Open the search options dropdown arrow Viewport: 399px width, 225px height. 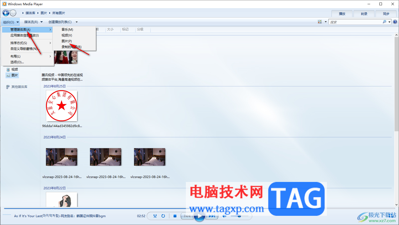[390, 22]
